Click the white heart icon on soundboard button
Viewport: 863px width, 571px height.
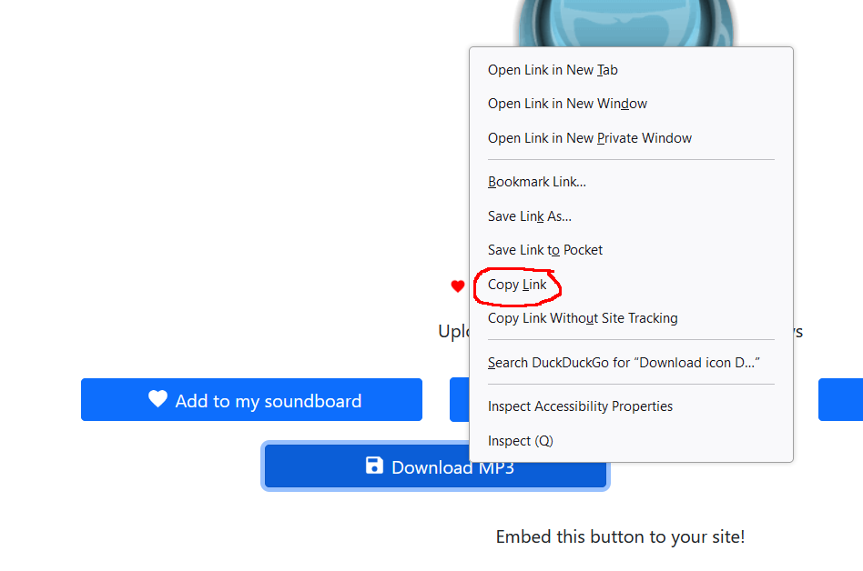[x=158, y=399]
